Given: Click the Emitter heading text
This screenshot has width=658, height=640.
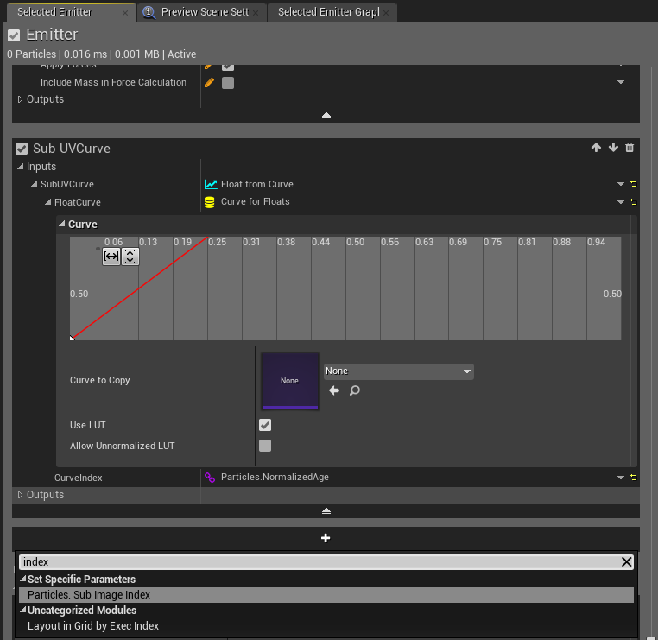Looking at the screenshot, I should (52, 35).
